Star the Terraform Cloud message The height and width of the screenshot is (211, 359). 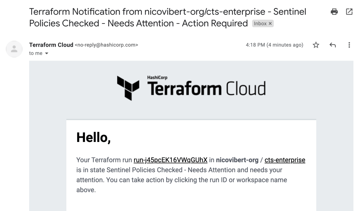point(316,45)
